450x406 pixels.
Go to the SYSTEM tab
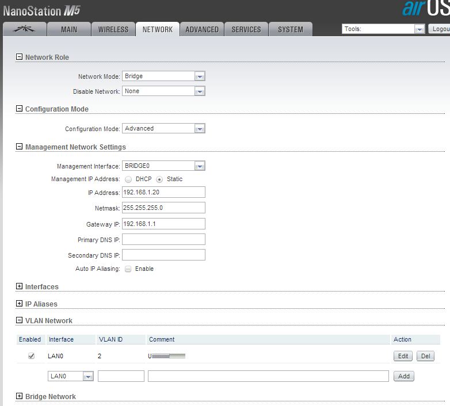[x=290, y=29]
